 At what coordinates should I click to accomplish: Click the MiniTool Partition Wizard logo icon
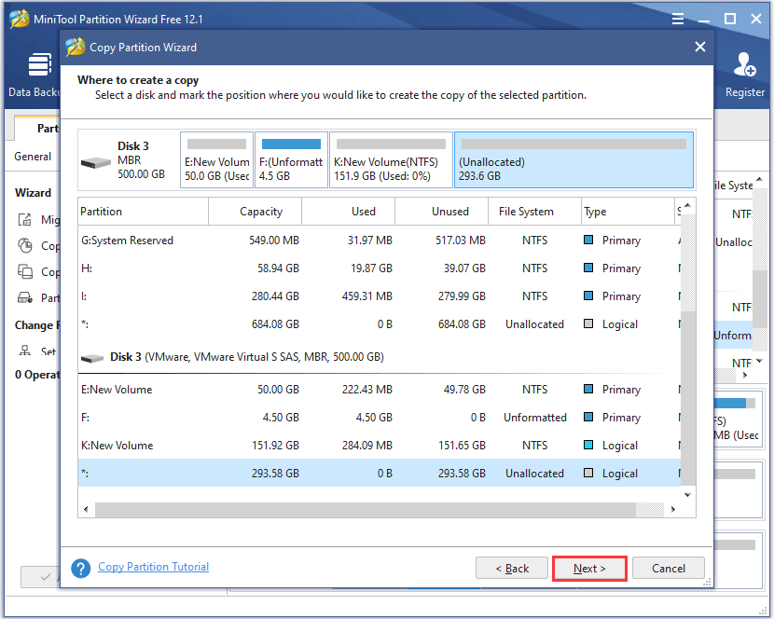point(20,19)
